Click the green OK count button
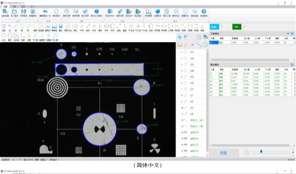296x174 pixels. click(x=237, y=27)
